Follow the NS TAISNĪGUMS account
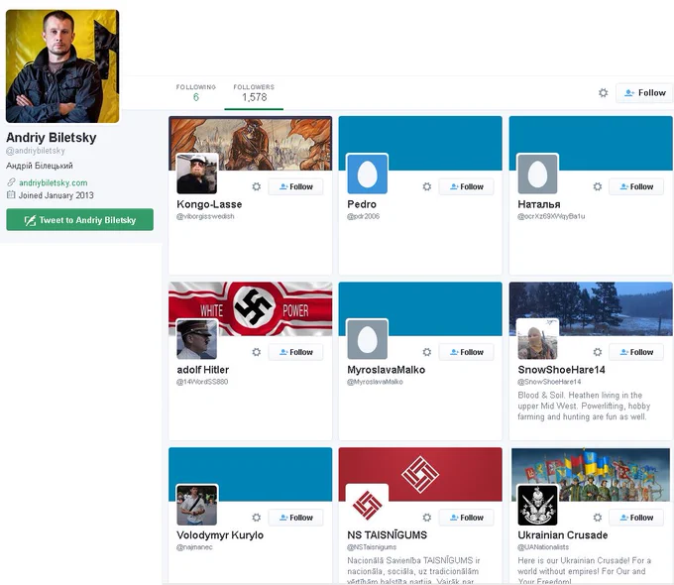674x585 pixels. point(467,518)
